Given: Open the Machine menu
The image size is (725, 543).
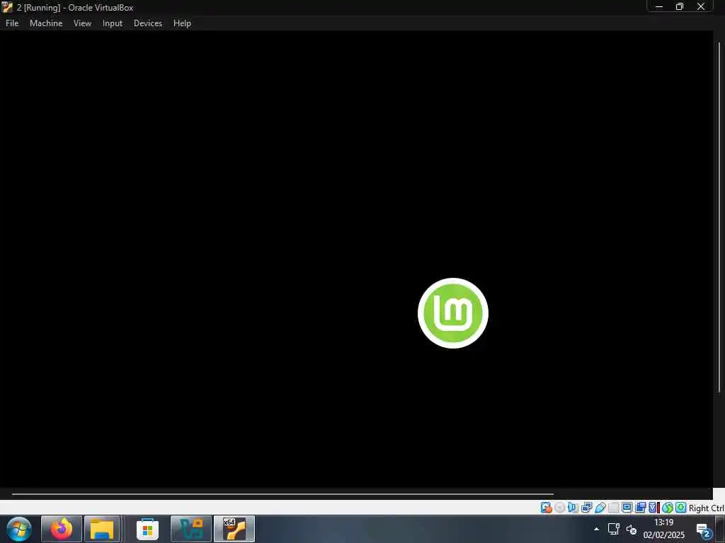Looking at the screenshot, I should point(46,23).
